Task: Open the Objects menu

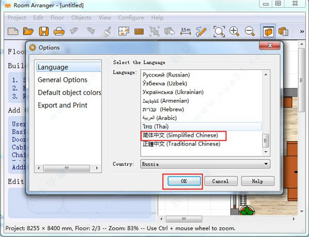Action: click(x=81, y=17)
